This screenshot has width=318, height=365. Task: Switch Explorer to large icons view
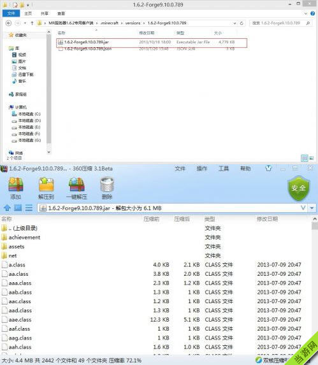312,158
